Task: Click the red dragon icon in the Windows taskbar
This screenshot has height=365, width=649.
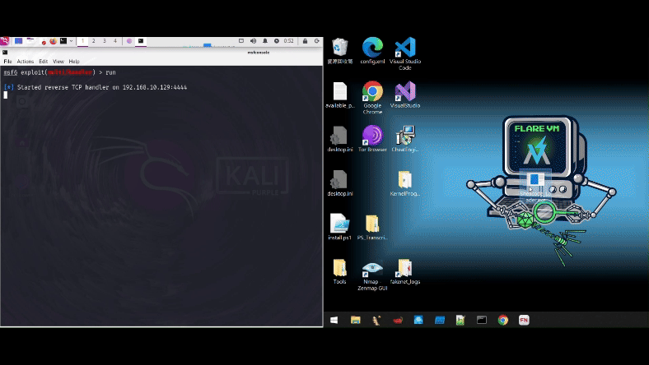Action: tap(398, 320)
